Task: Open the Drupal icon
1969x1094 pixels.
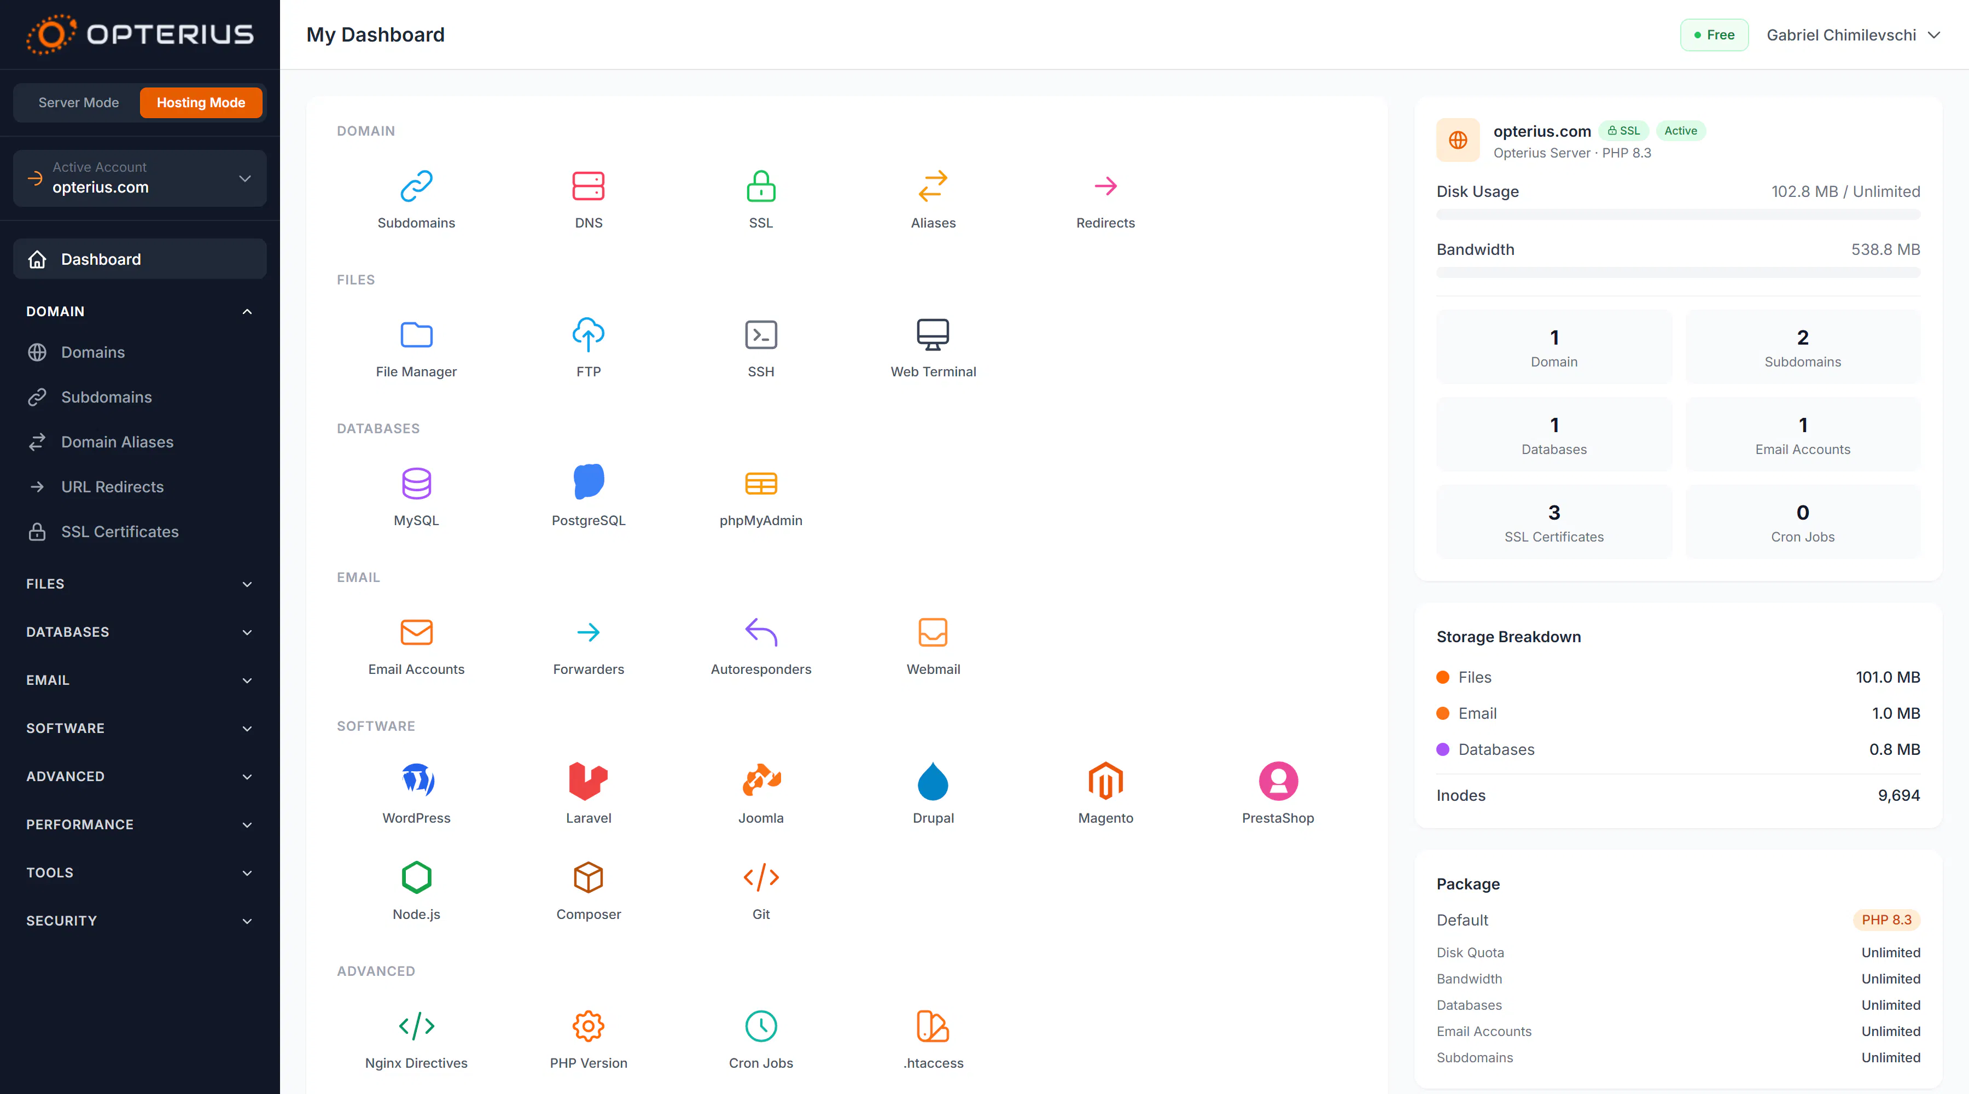Action: click(933, 781)
